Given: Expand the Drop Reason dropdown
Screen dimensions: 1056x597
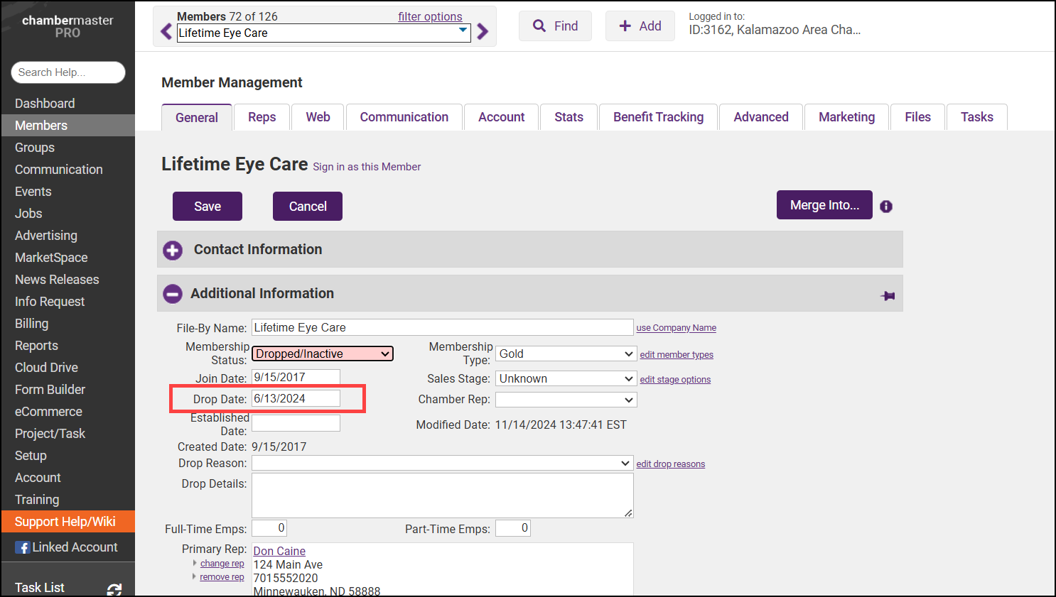Looking at the screenshot, I should pos(442,463).
